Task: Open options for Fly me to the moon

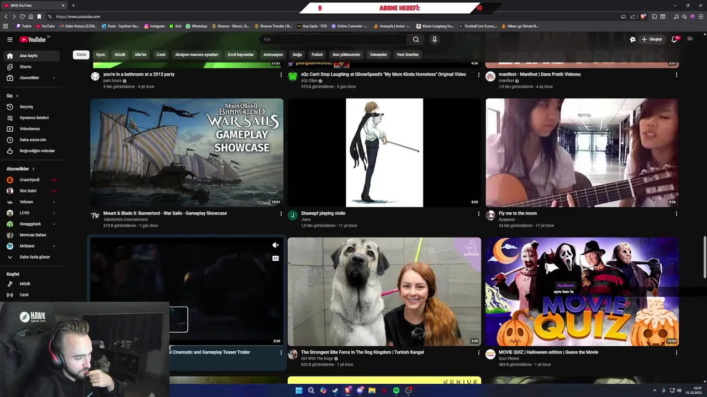Action: coord(676,214)
